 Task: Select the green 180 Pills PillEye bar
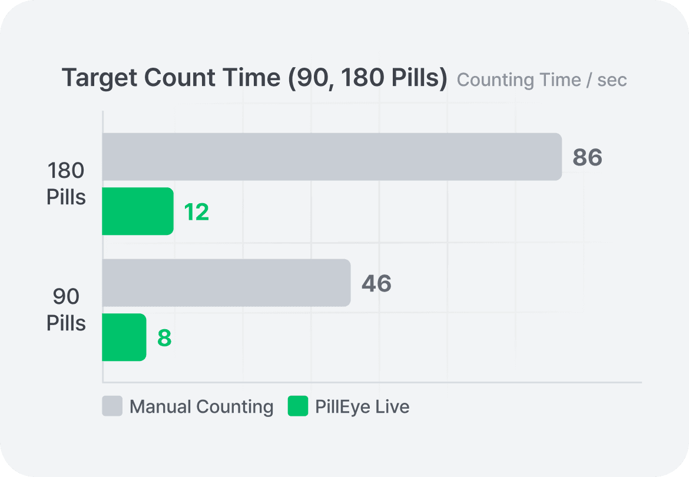(x=137, y=211)
